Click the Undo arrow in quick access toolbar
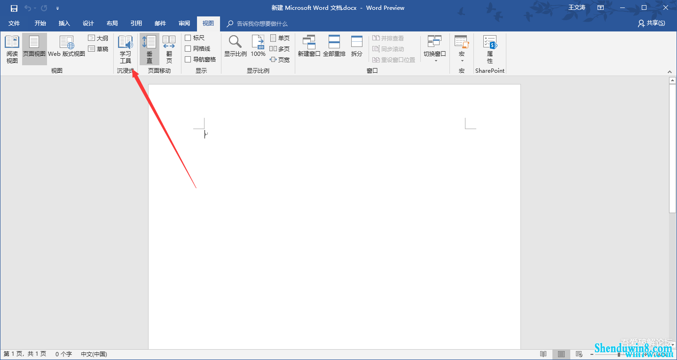This screenshot has height=360, width=677. [27, 8]
